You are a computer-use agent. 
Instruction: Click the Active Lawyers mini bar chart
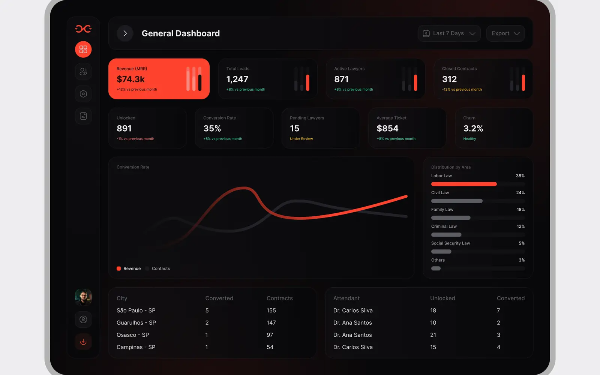pos(409,79)
